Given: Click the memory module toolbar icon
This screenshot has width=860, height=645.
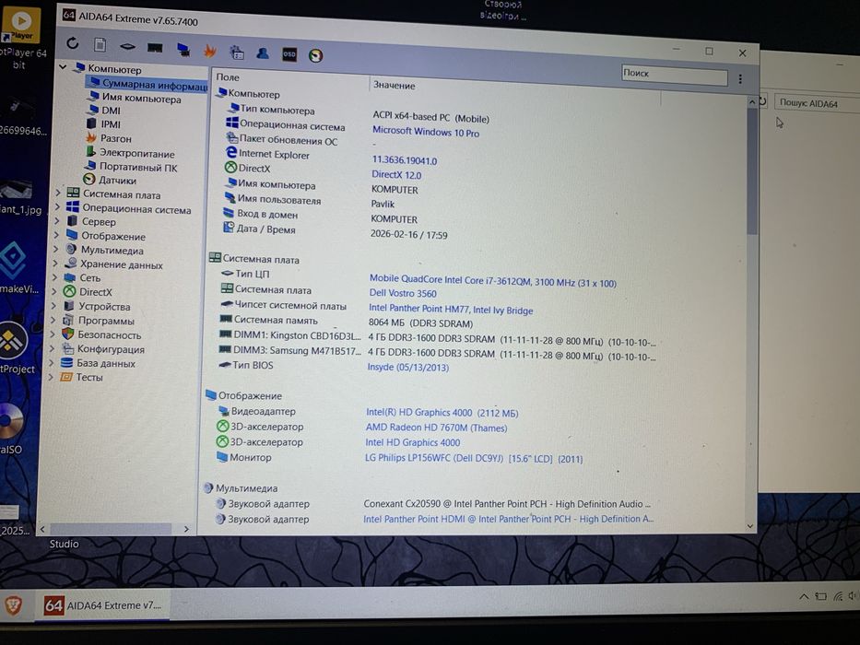Looking at the screenshot, I should click(155, 48).
